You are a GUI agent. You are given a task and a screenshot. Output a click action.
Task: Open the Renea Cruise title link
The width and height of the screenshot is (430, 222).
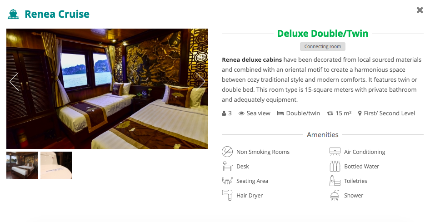coord(57,14)
